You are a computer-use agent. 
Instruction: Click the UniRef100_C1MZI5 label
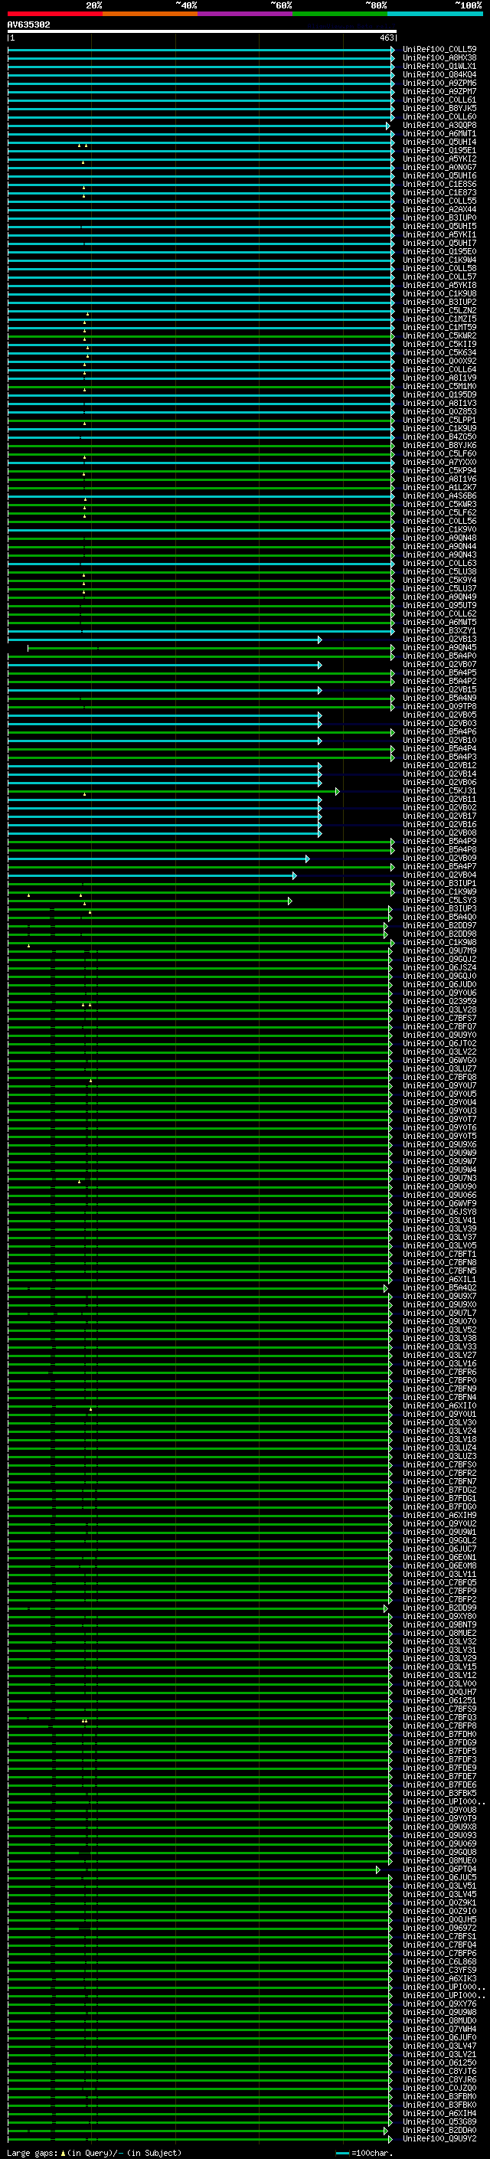click(x=439, y=319)
